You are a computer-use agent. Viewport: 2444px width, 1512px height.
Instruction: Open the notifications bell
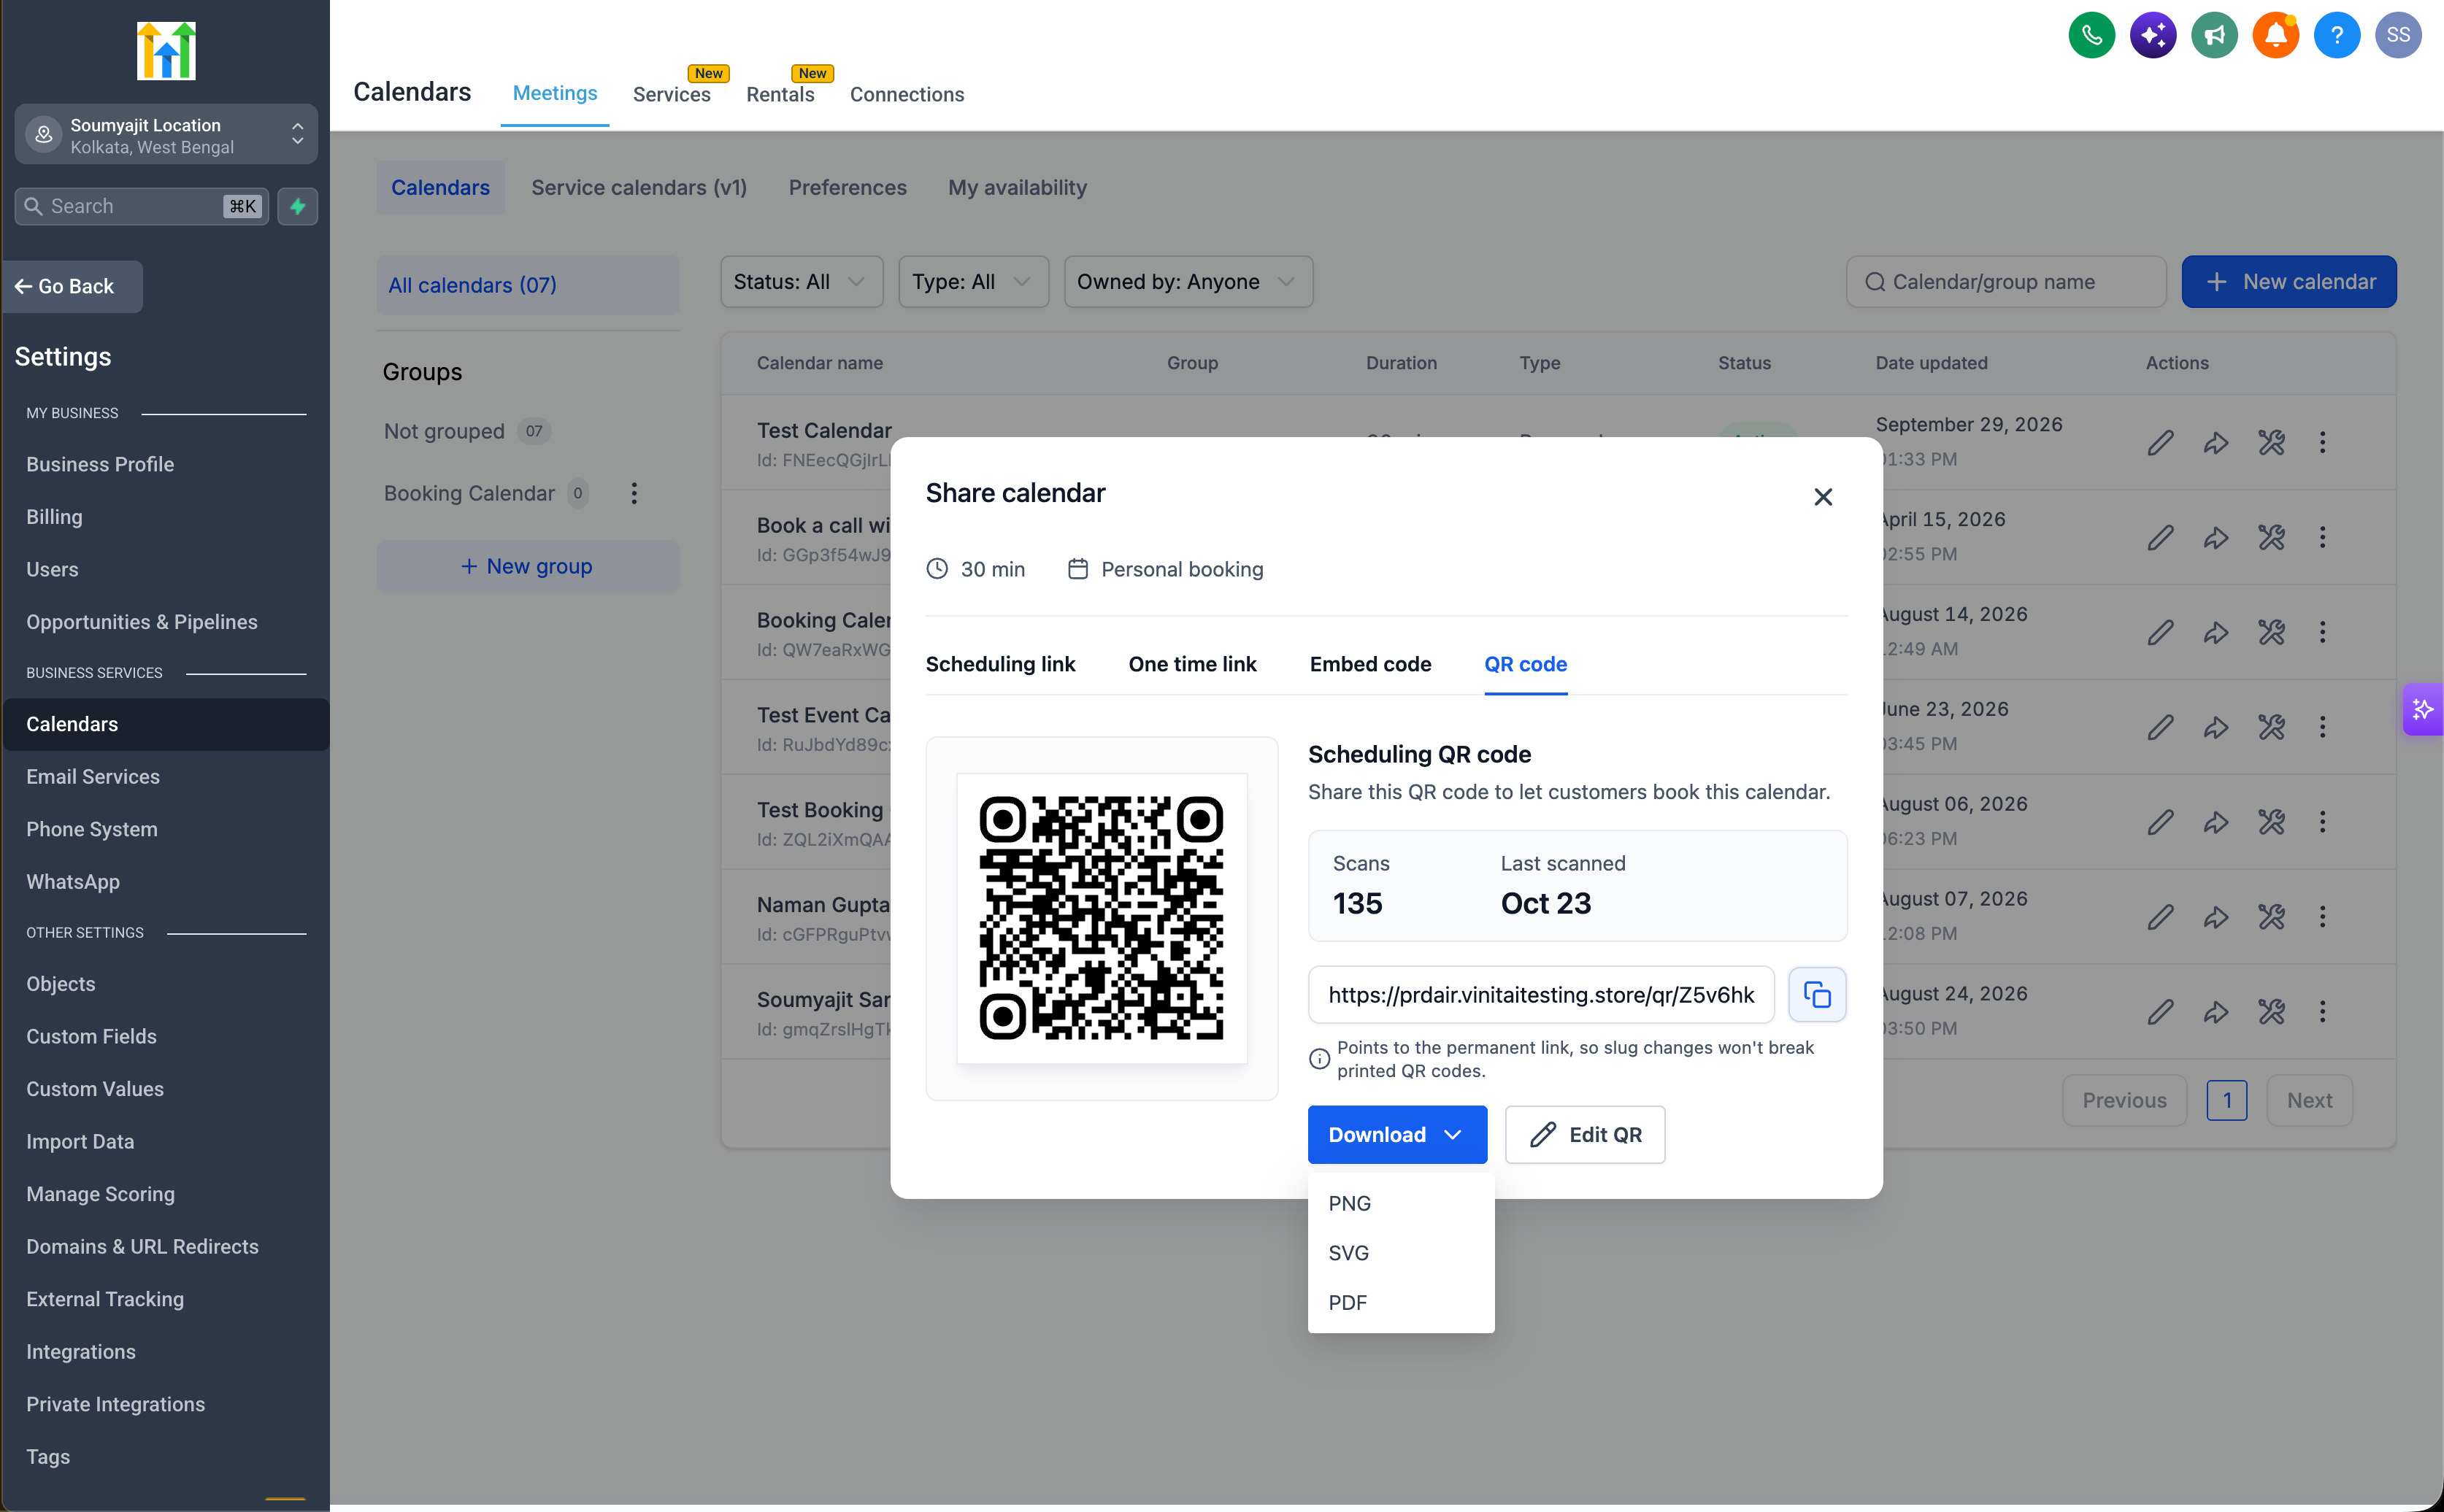(x=2275, y=36)
